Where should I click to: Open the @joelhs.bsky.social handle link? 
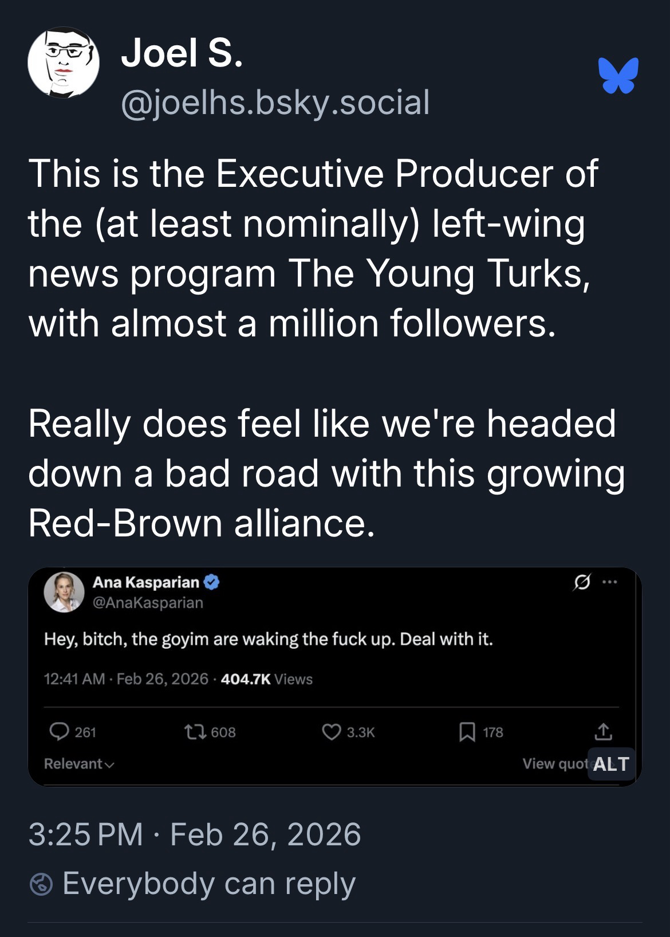[x=275, y=102]
